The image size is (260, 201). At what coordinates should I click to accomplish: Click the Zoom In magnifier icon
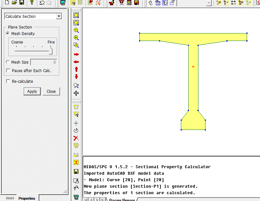click(x=76, y=38)
